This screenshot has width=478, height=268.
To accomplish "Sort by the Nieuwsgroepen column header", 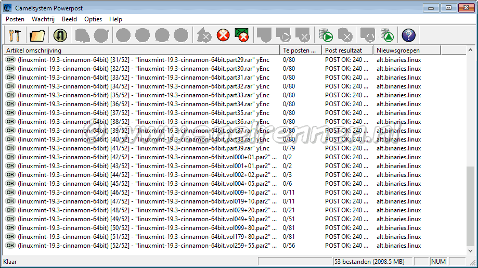I will coord(407,50).
